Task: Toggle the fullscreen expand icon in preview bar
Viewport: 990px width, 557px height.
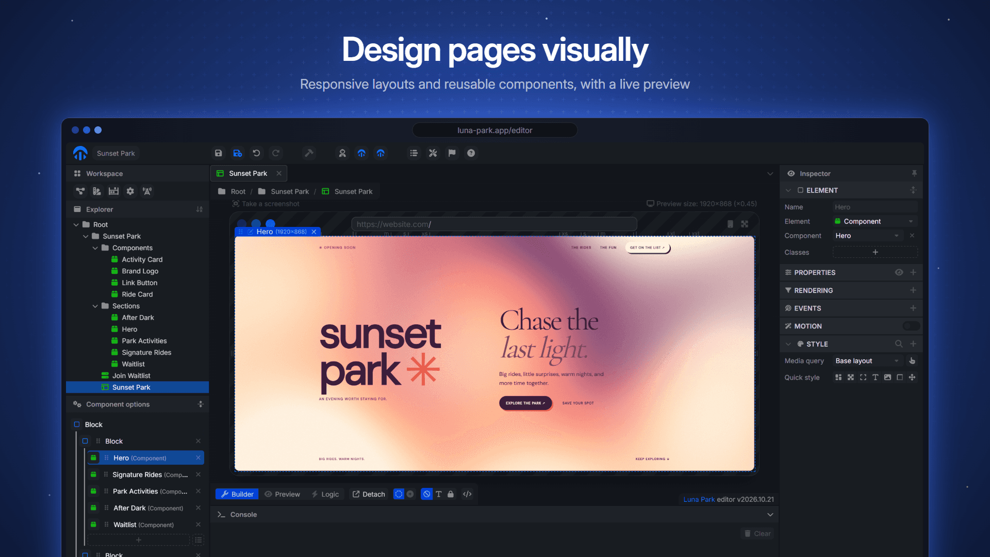Action: pyautogui.click(x=745, y=224)
